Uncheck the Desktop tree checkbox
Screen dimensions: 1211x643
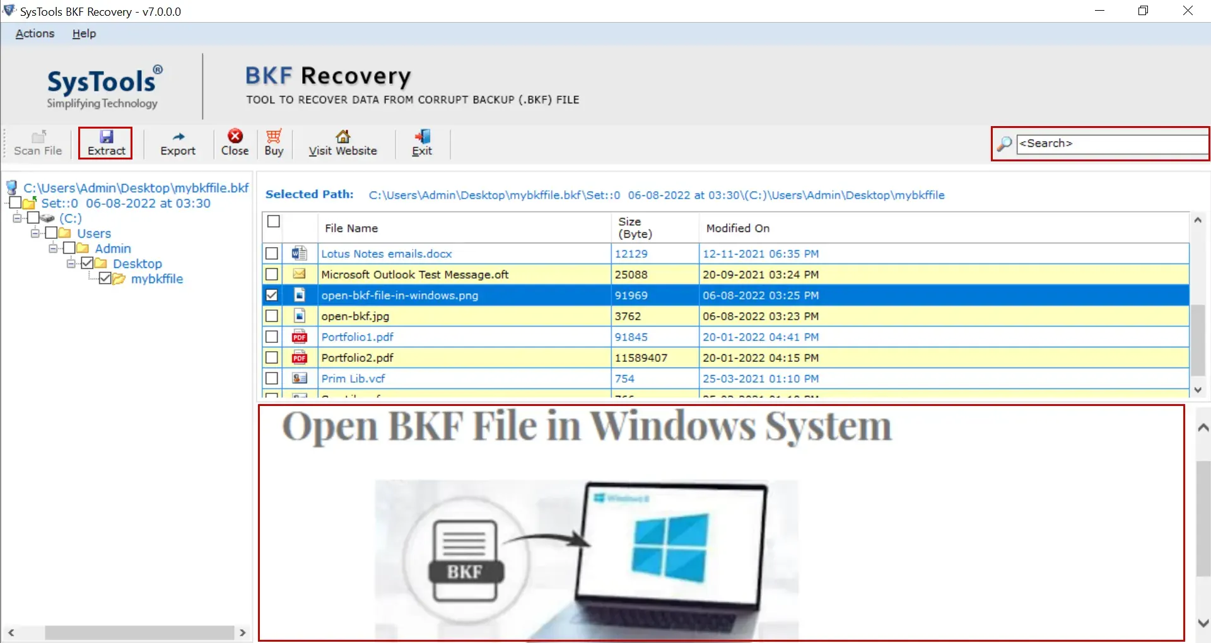87,263
